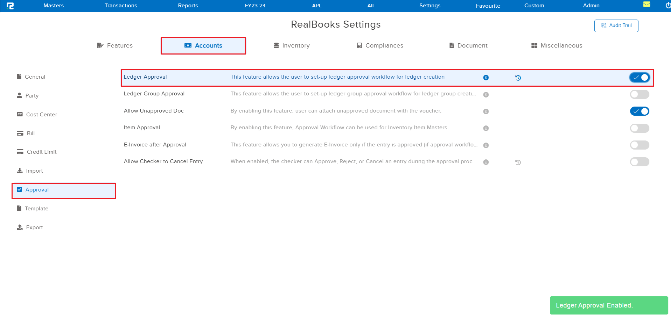This screenshot has width=671, height=318.
Task: Select Bill in the sidebar
Action: pos(26,133)
